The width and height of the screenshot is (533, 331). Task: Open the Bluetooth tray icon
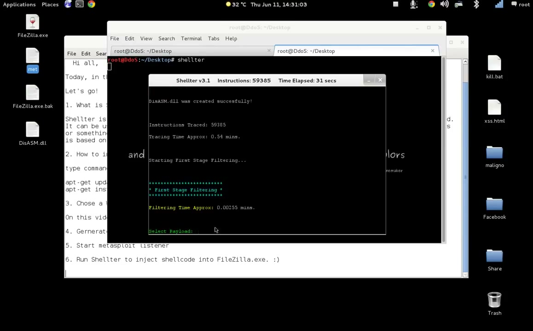click(476, 5)
